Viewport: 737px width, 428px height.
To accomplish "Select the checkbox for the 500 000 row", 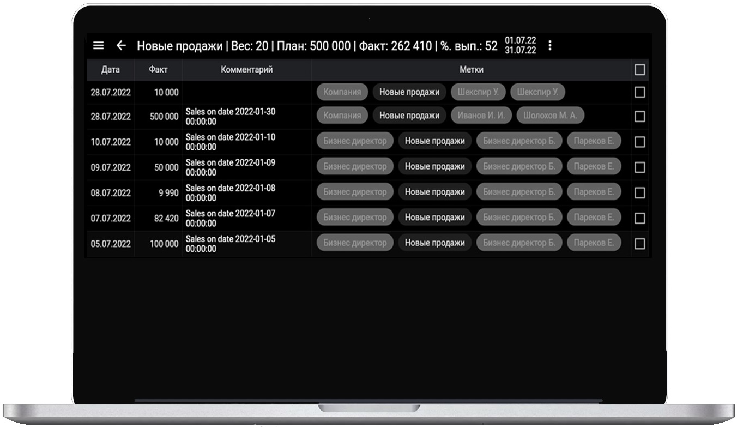I will (x=639, y=117).
